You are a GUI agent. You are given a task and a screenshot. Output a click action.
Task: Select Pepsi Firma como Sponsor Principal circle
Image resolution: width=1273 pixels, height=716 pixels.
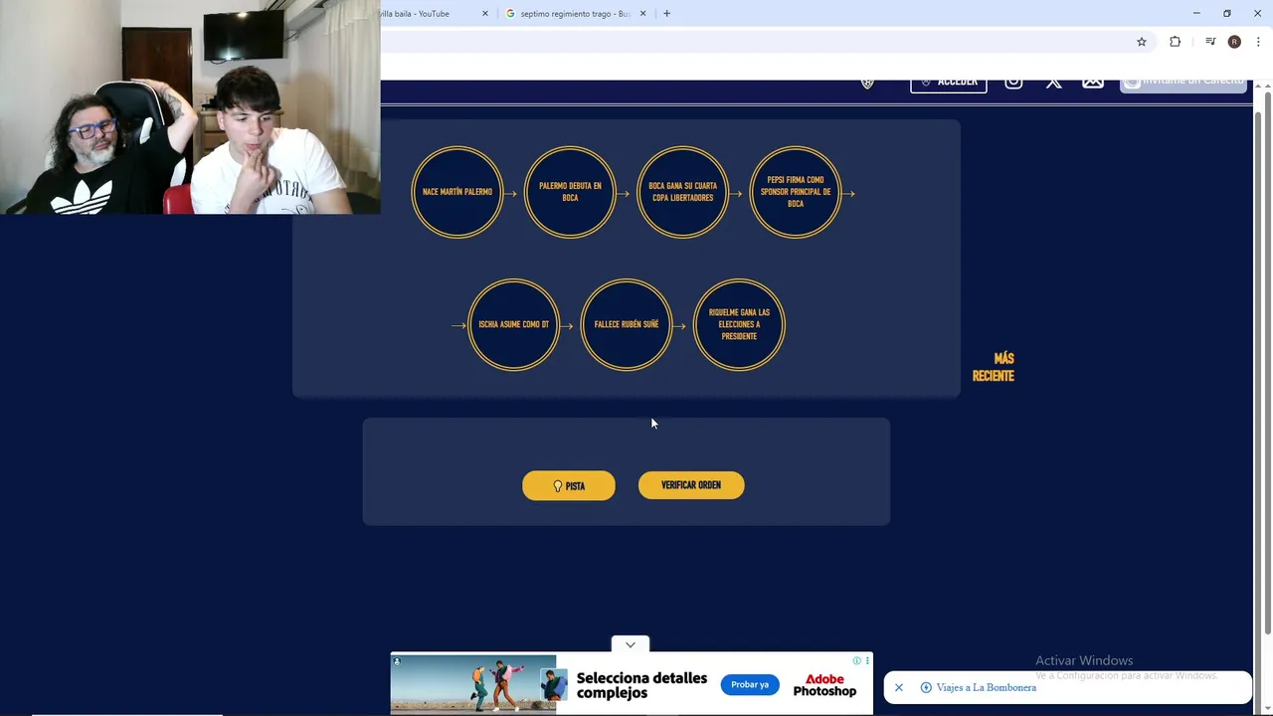pos(796,192)
